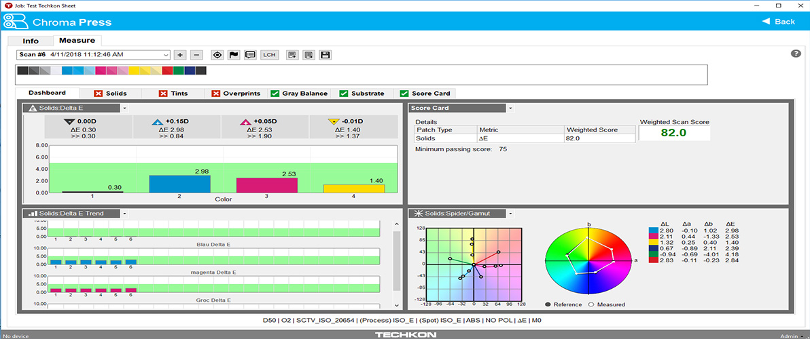810x339 pixels.
Task: Open the Dashboard tab
Action: coord(47,93)
